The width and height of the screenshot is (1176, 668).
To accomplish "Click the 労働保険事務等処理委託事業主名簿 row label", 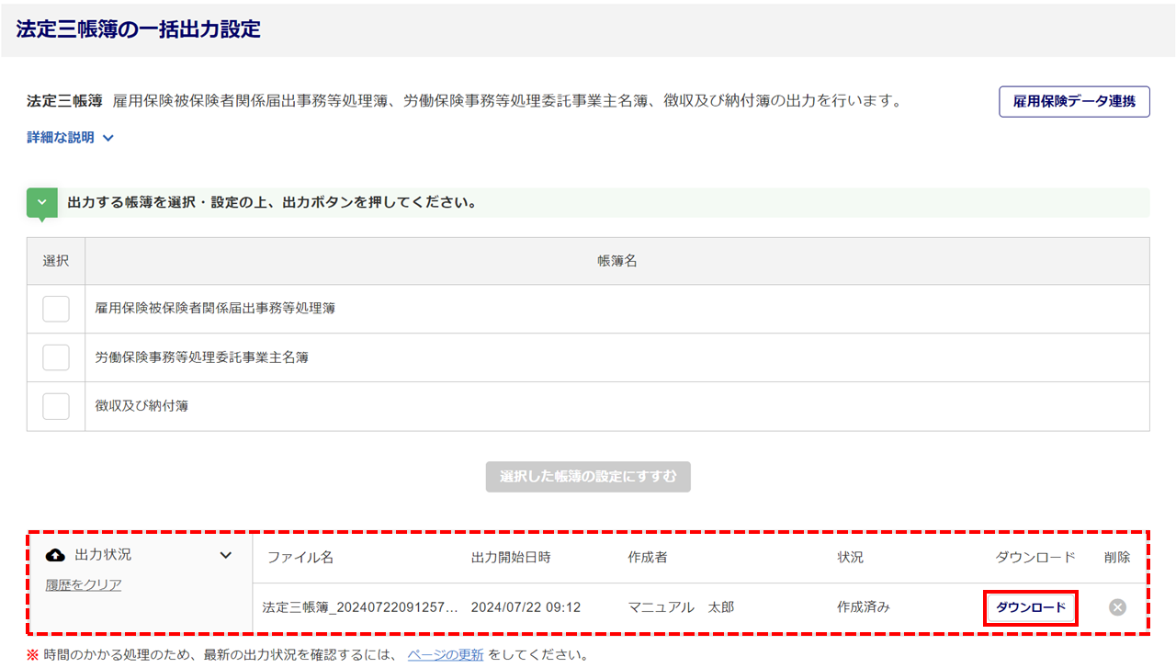I will (x=201, y=357).
